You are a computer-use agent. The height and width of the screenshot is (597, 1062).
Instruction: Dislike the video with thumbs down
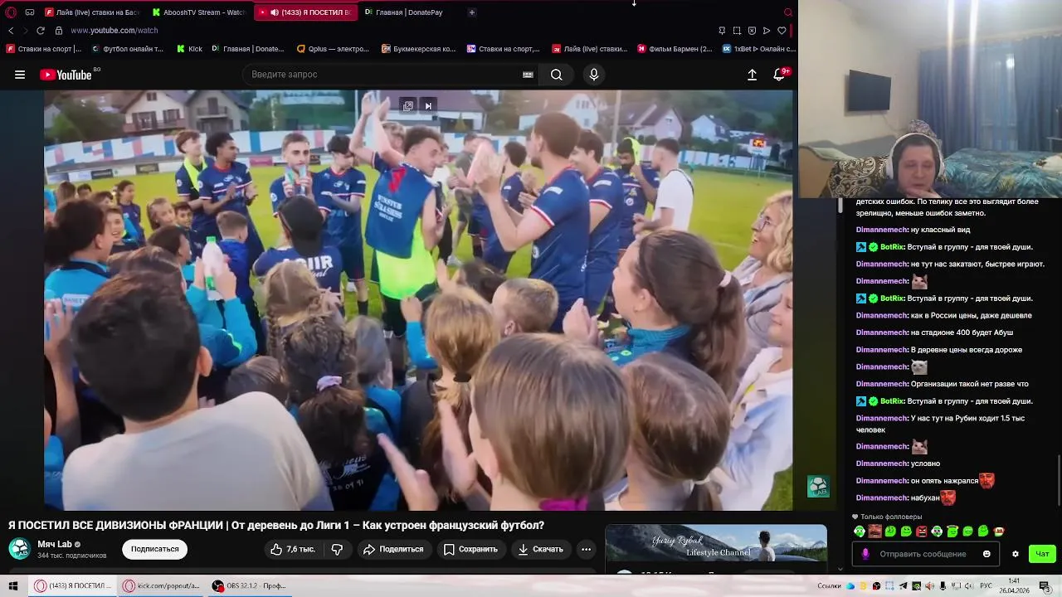click(x=337, y=549)
